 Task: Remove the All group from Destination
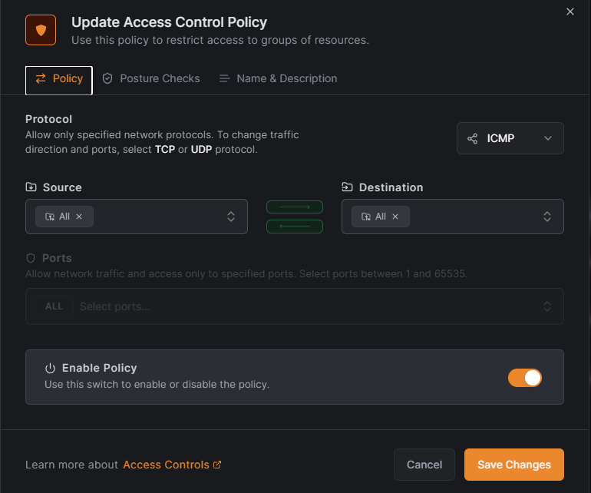tap(395, 217)
